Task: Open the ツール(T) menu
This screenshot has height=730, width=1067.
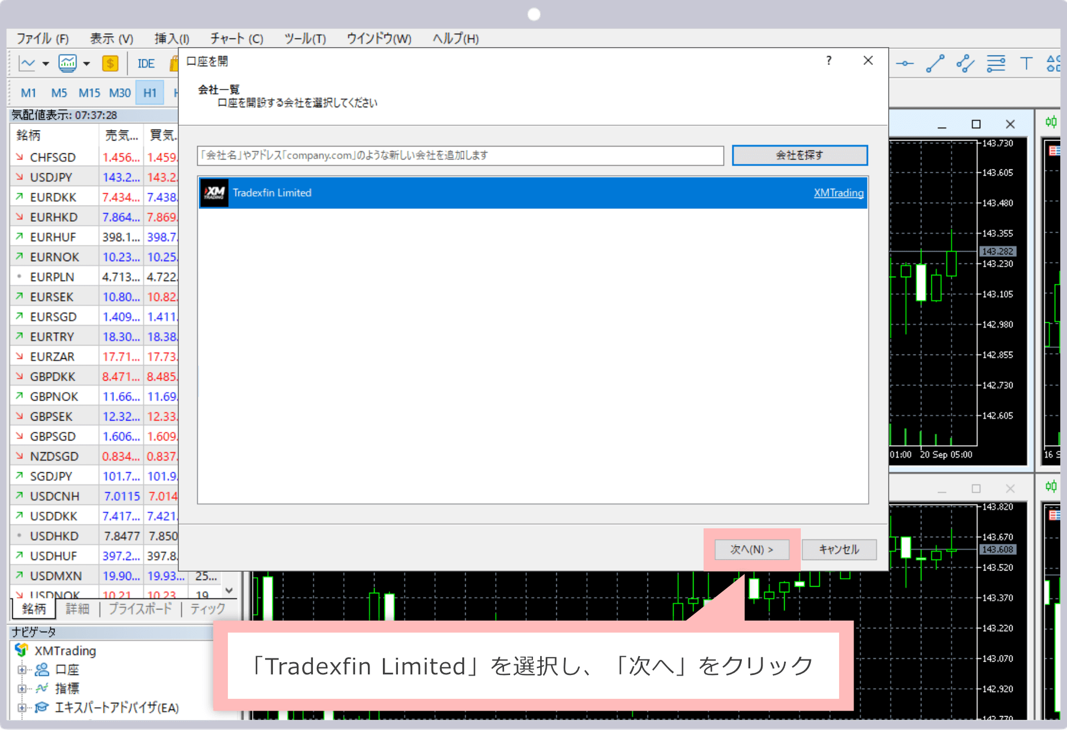Action: (x=305, y=38)
